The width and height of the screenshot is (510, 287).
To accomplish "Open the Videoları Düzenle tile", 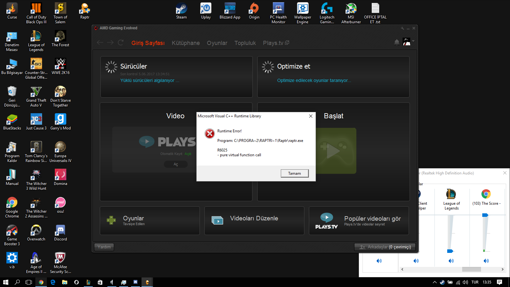I will click(x=254, y=221).
